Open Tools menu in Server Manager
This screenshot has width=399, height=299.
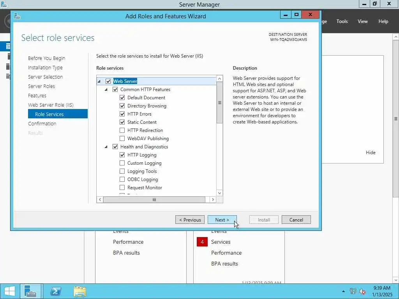[342, 21]
